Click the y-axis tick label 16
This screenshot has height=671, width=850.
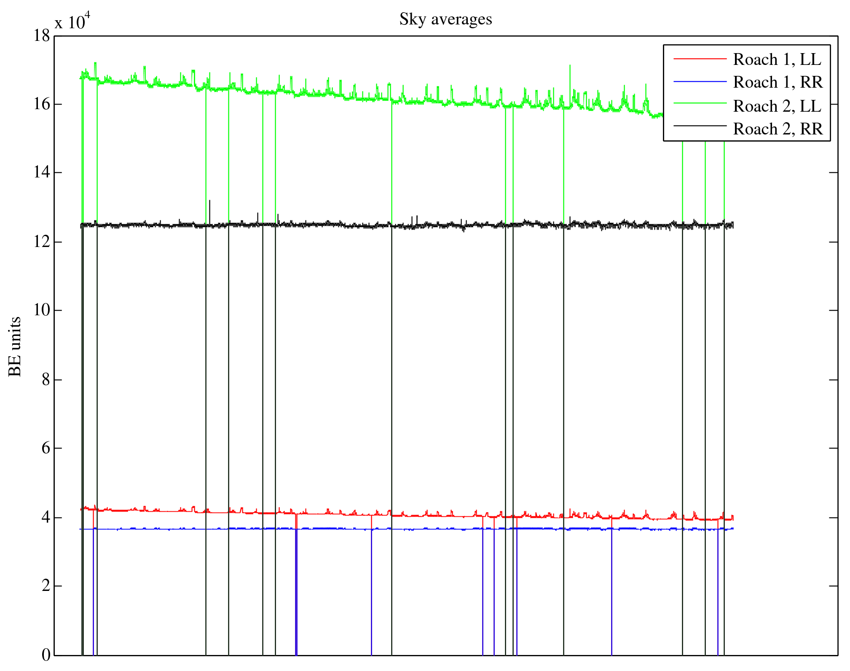(42, 104)
